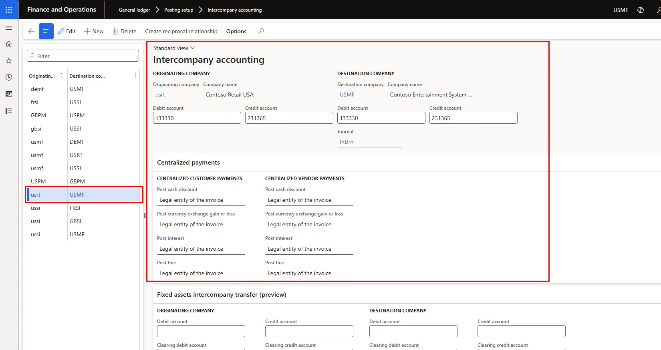Open the usrt originating company link
The width and height of the screenshot is (661, 350).
click(160, 95)
